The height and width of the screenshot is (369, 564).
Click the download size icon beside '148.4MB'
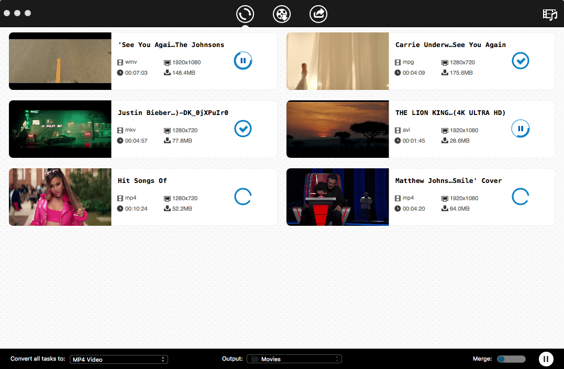pos(167,73)
